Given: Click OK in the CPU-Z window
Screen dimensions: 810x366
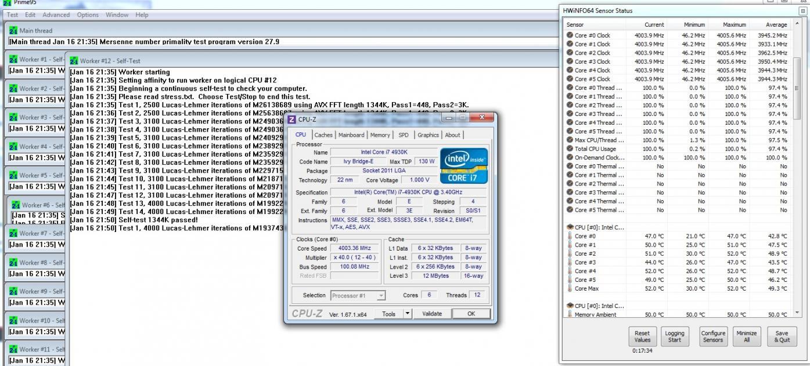Looking at the screenshot, I should (471, 313).
